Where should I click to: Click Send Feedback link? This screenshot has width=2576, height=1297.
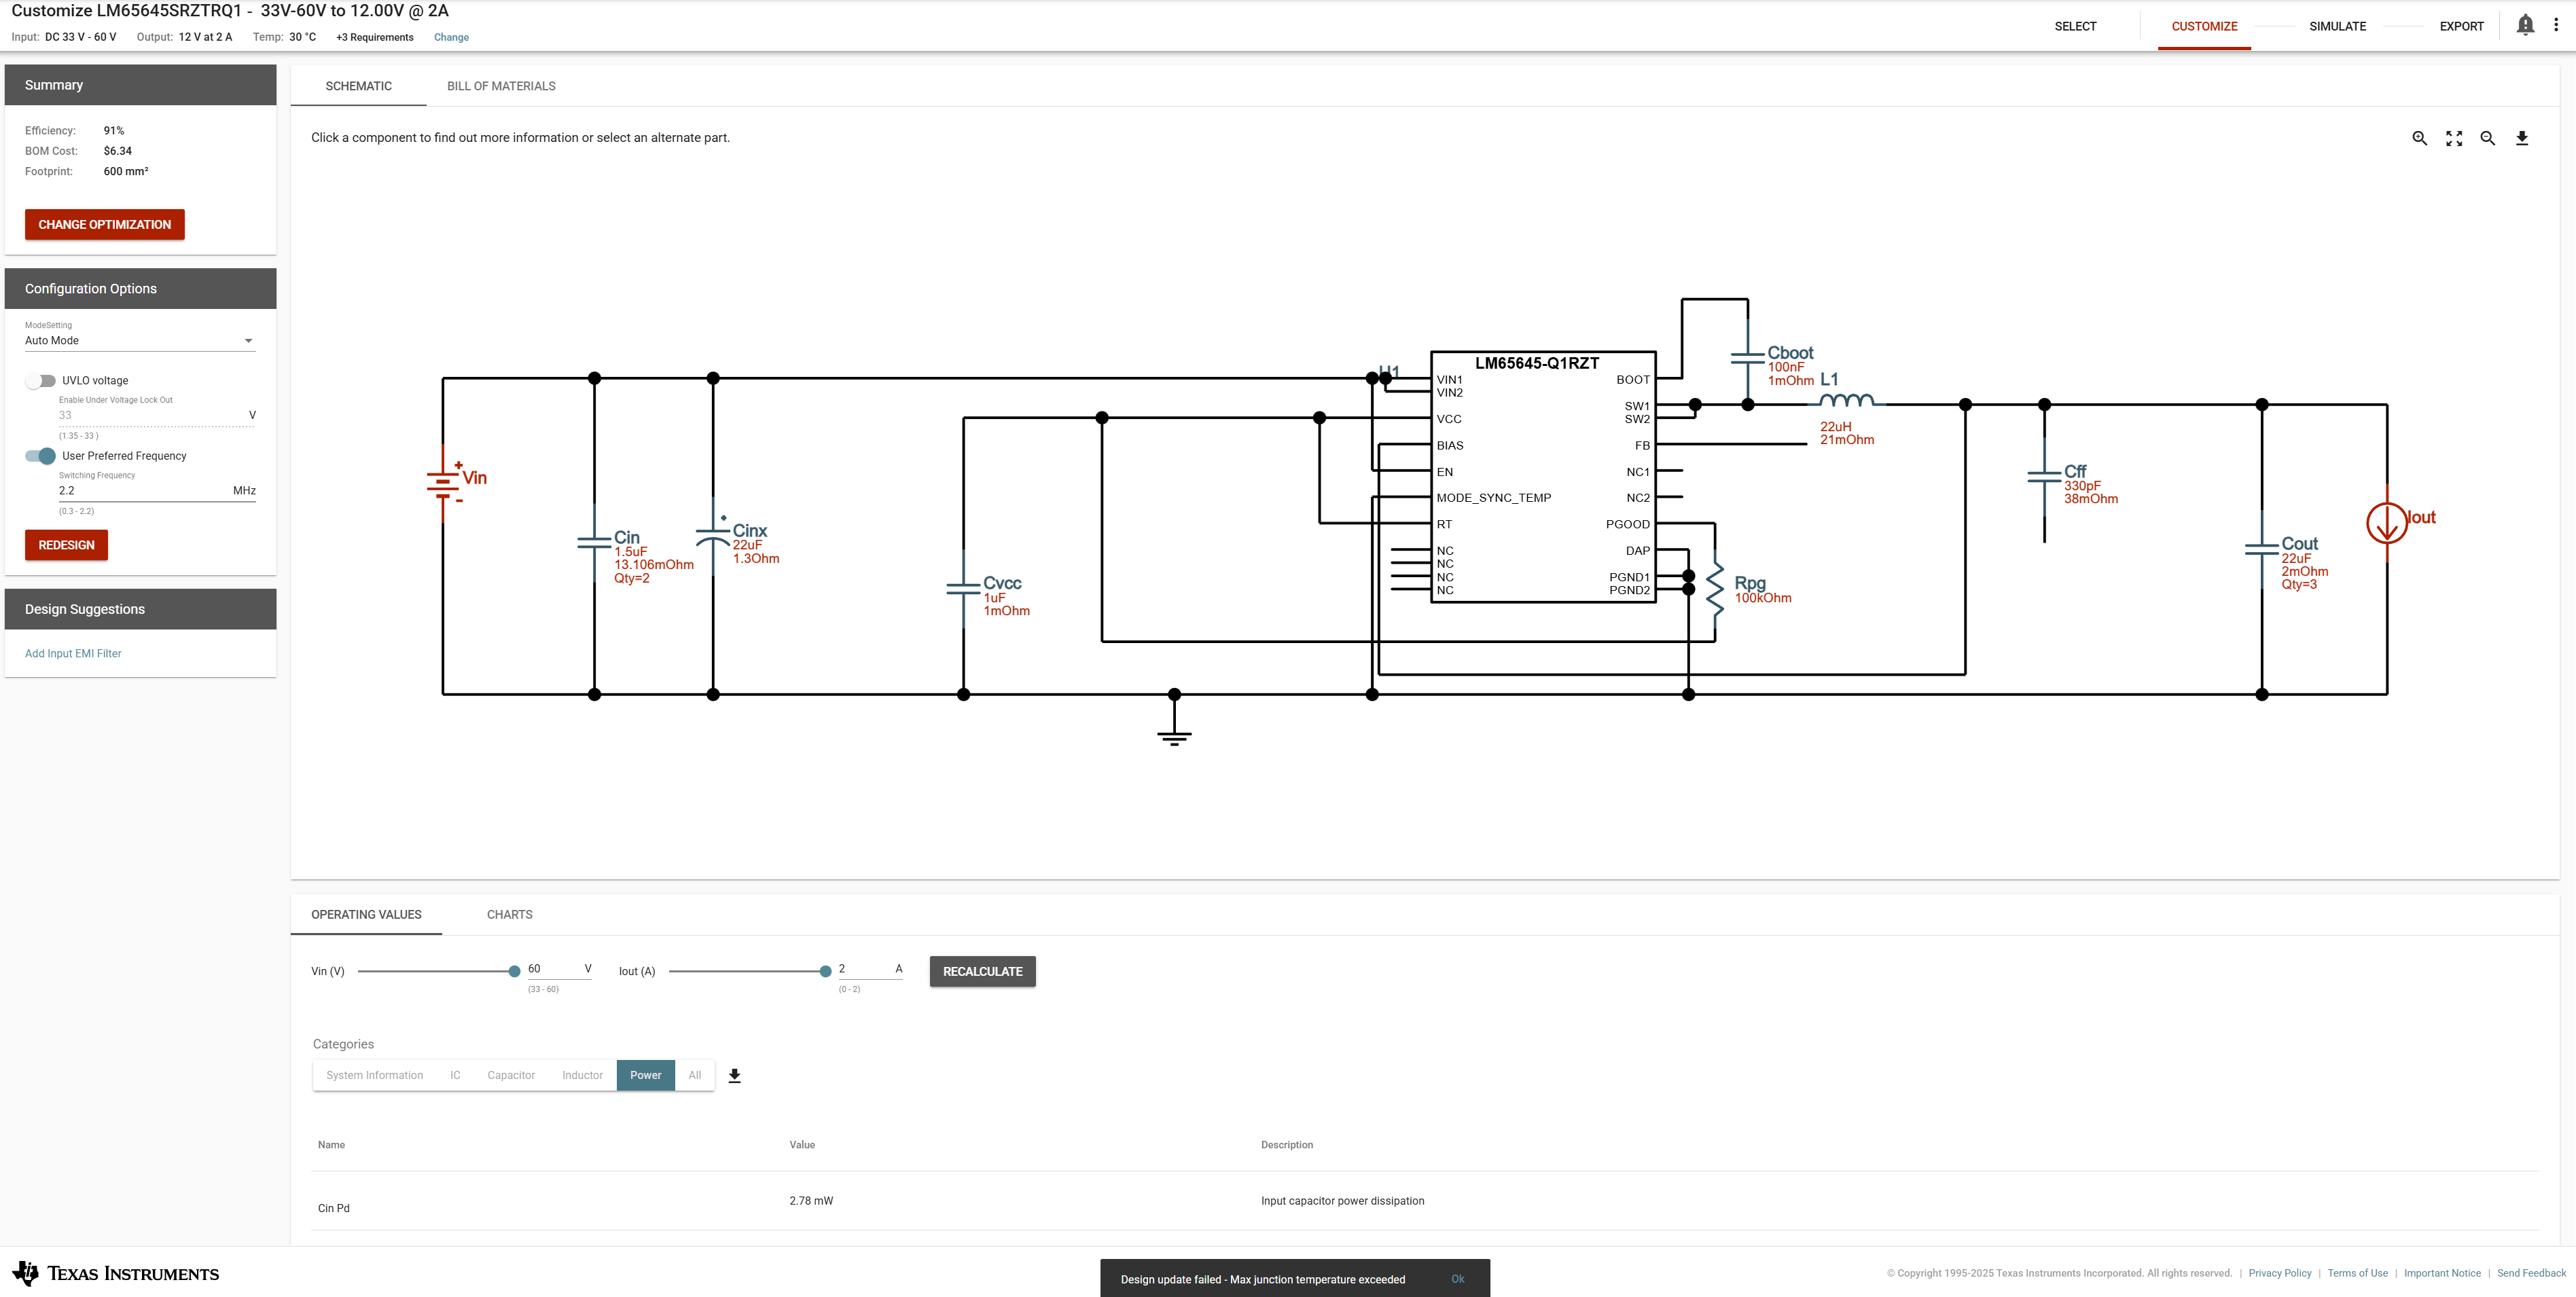point(2531,1273)
